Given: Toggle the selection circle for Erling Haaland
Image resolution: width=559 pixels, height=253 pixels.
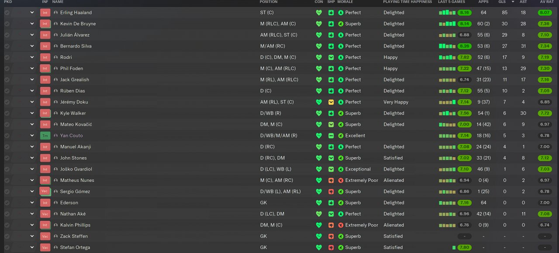Looking at the screenshot, I should (7, 13).
